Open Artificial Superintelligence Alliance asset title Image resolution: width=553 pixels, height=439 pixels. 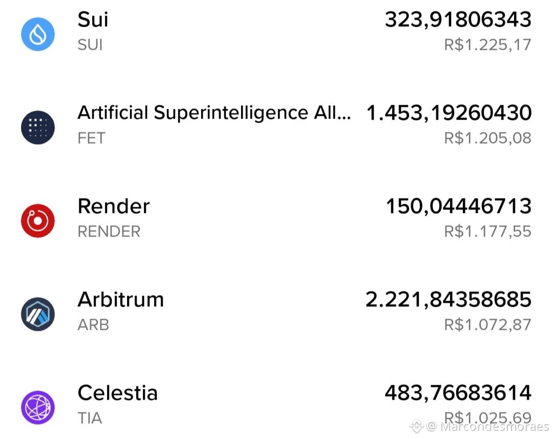[214, 113]
